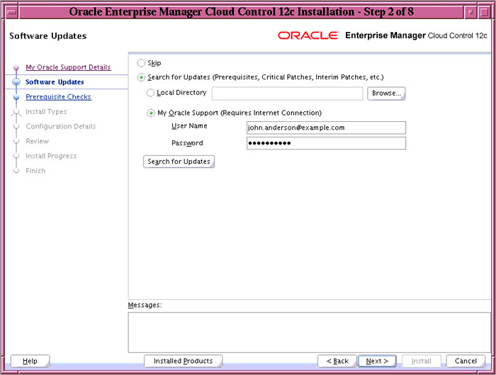Go back with the < Back button
This screenshot has width=496, height=375.
pyautogui.click(x=337, y=361)
